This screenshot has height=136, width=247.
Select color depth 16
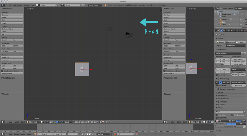point(241,124)
